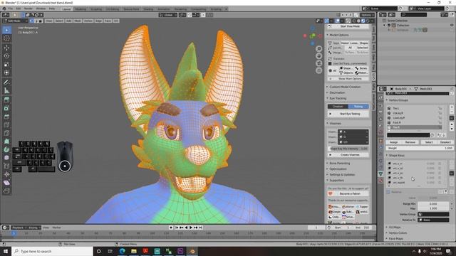Enable vertex select mode
The width and height of the screenshot is (456, 256).
click(x=31, y=21)
